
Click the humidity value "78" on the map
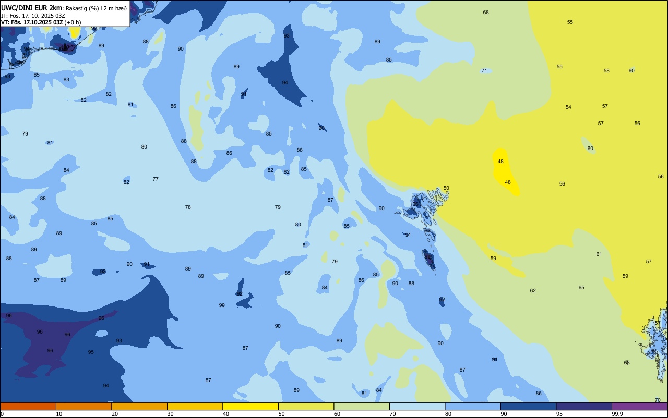click(x=188, y=207)
